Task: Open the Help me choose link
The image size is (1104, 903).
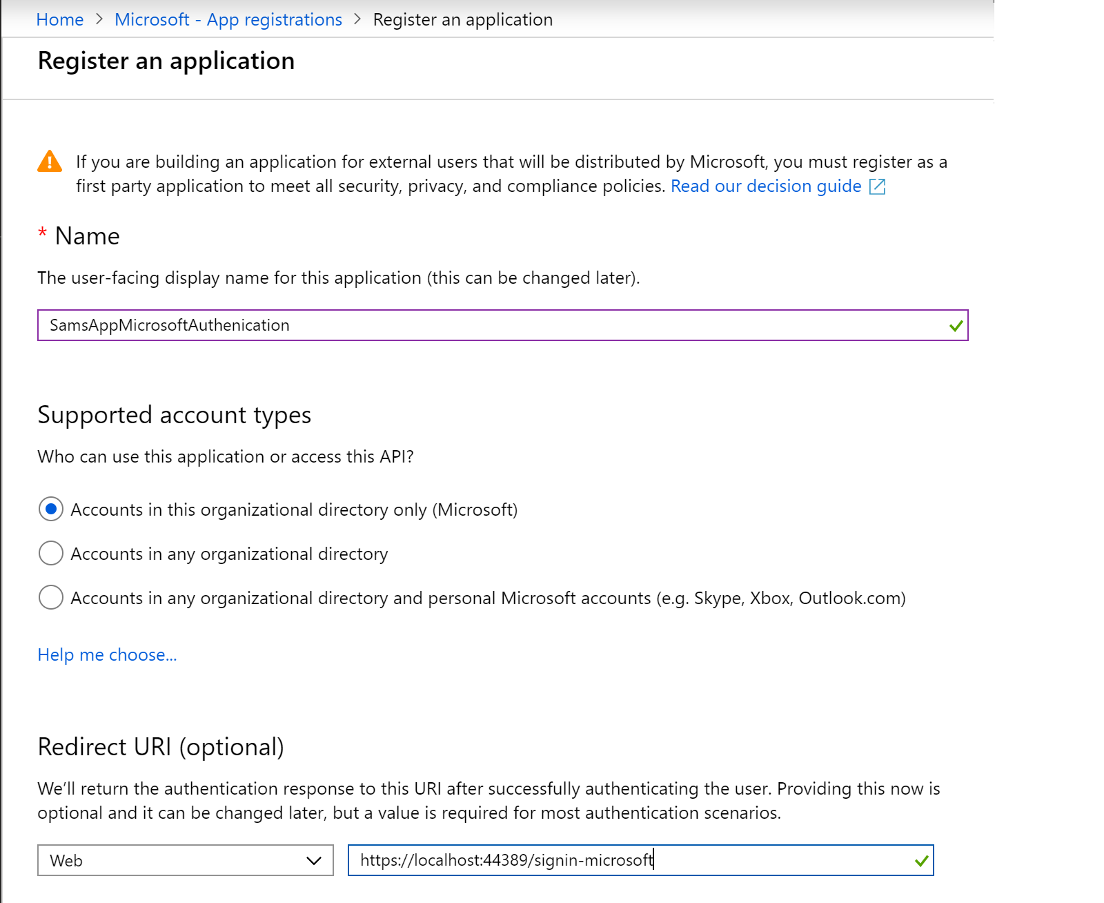Action: pyautogui.click(x=107, y=654)
